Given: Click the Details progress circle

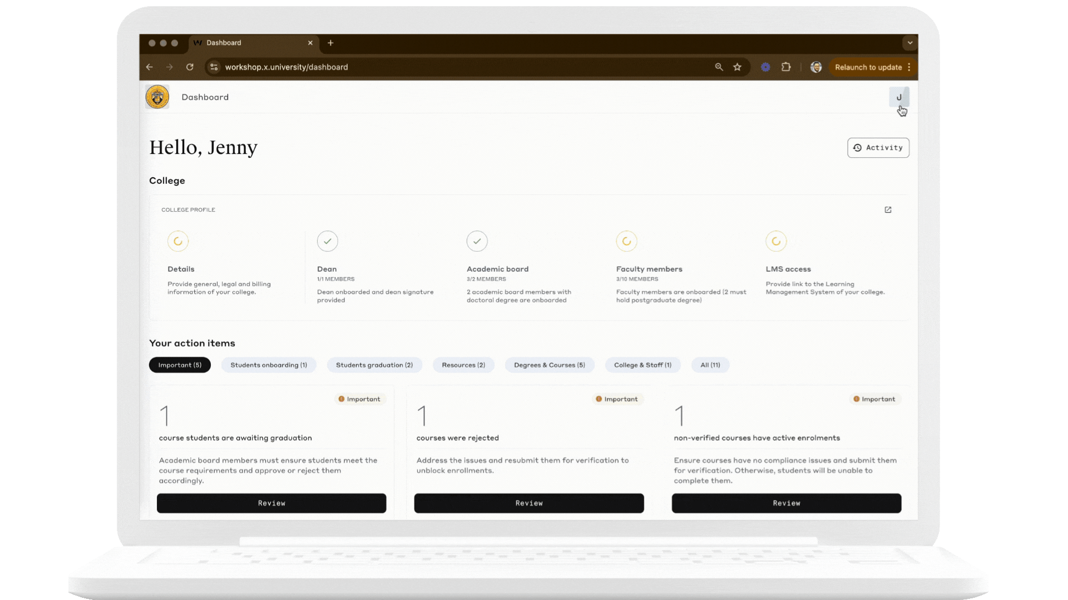Looking at the screenshot, I should 178,241.
